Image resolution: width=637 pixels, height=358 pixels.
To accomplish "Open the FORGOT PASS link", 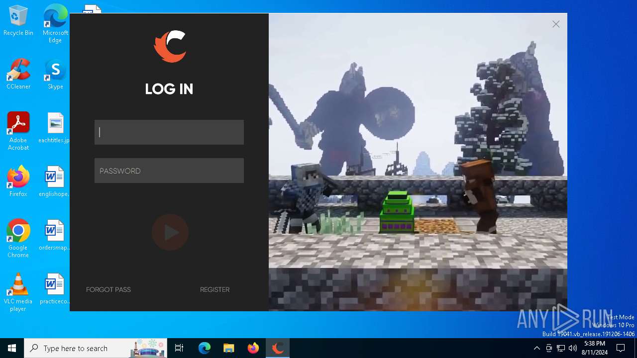I will [108, 289].
